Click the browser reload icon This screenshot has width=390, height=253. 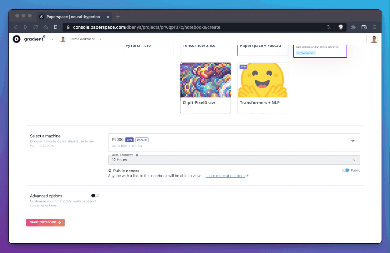(x=36, y=27)
